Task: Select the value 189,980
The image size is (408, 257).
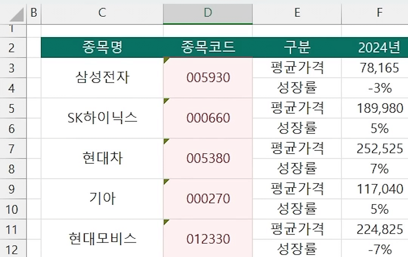Action: click(x=375, y=108)
